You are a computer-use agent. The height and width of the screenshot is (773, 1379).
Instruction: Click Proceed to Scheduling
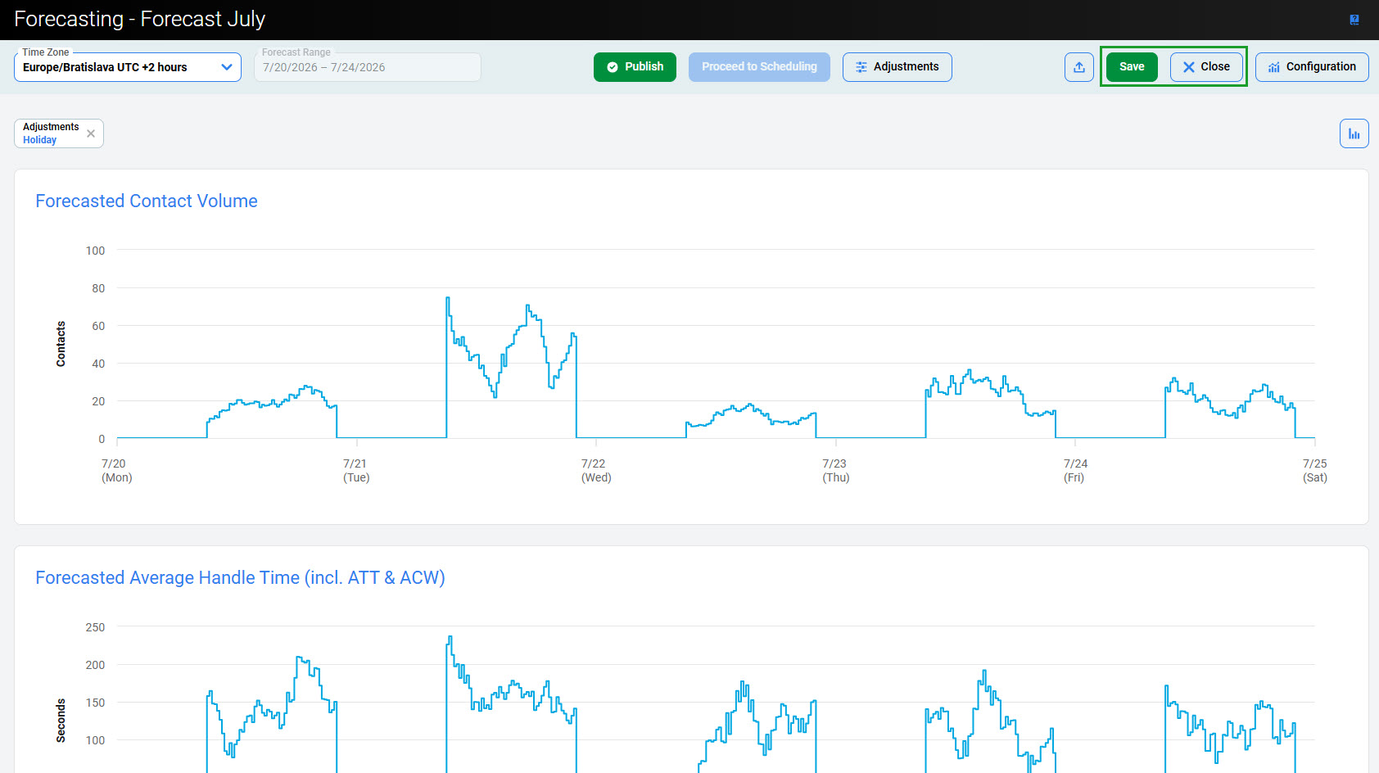click(759, 67)
